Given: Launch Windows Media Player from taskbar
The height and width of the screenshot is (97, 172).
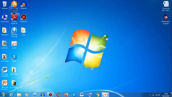Looking at the screenshot, I should pyautogui.click(x=27, y=95).
